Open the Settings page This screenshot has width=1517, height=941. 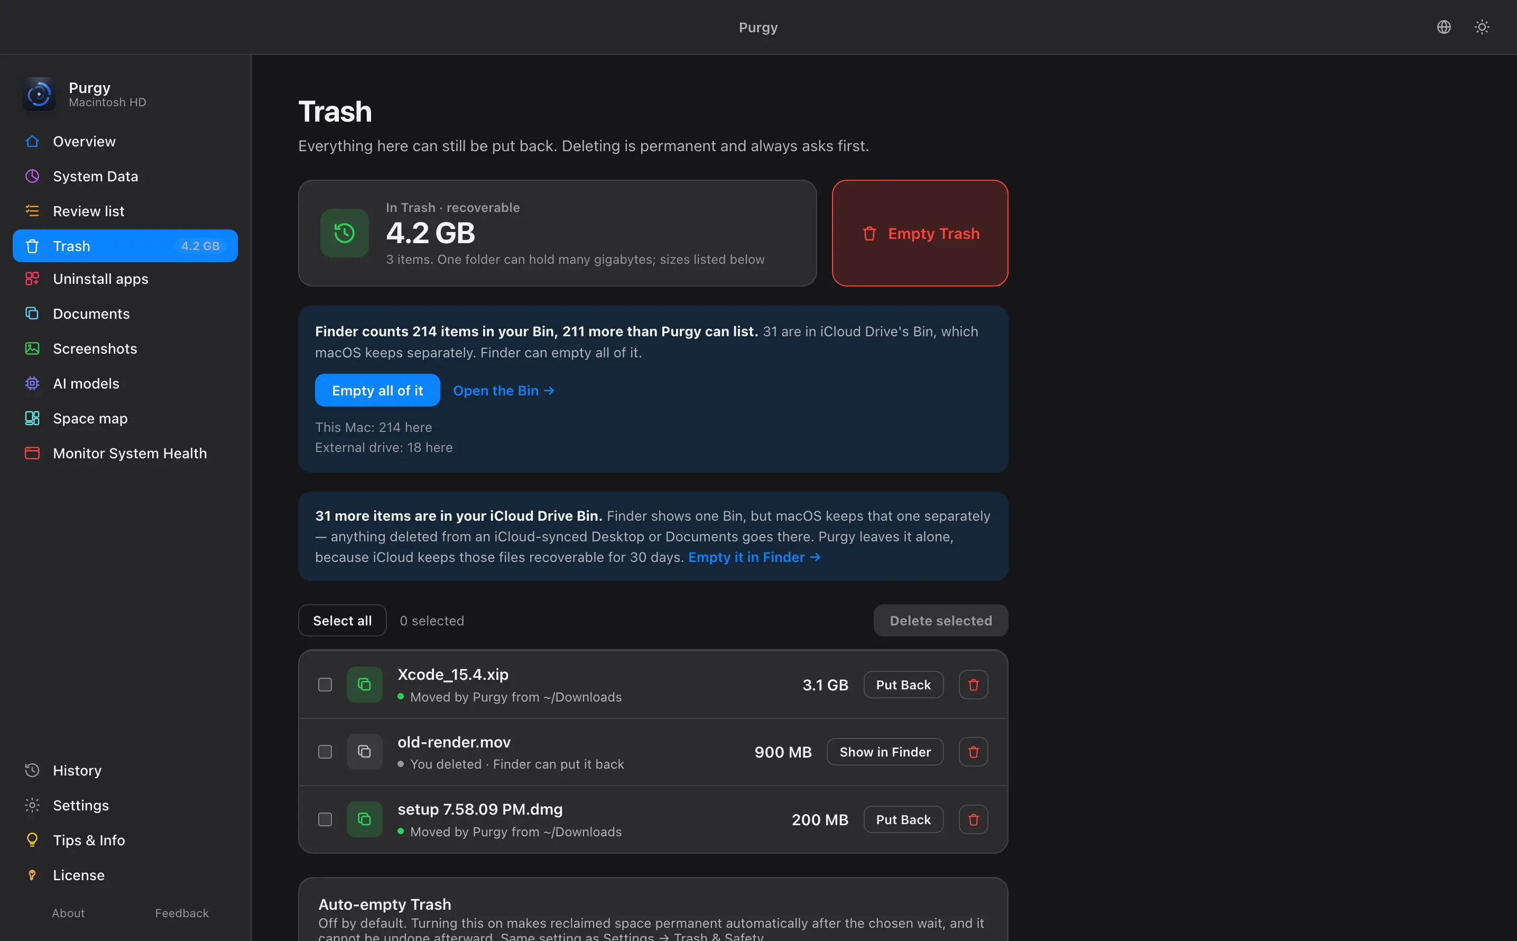click(125, 805)
